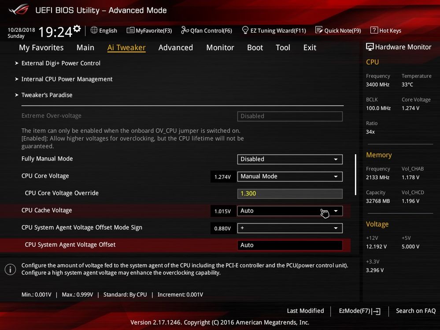Click the +12V 12.192 V reading

376,247
